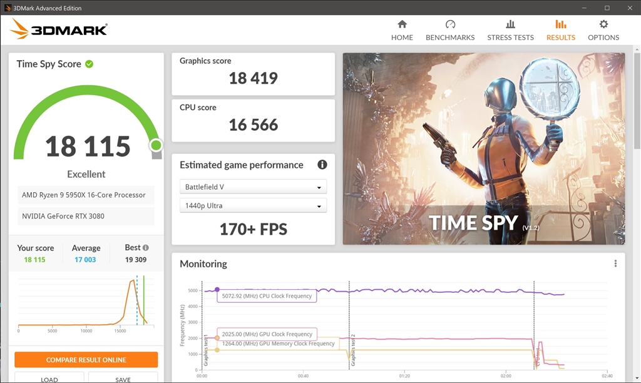Open the Monitoring three-dot menu
The height and width of the screenshot is (383, 641).
click(x=615, y=263)
